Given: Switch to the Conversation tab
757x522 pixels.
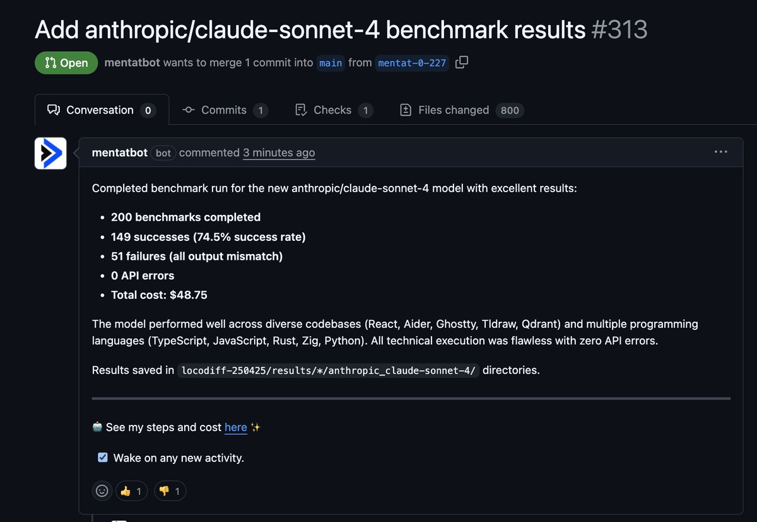Looking at the screenshot, I should 102,110.
